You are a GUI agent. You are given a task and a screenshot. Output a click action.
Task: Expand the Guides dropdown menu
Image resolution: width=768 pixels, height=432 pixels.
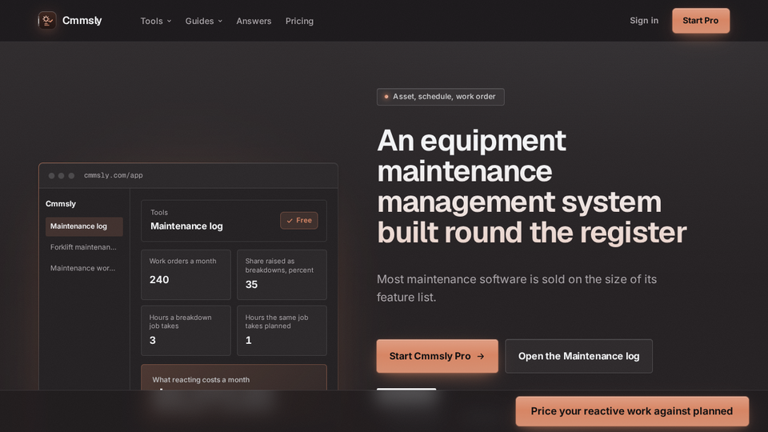coord(204,21)
